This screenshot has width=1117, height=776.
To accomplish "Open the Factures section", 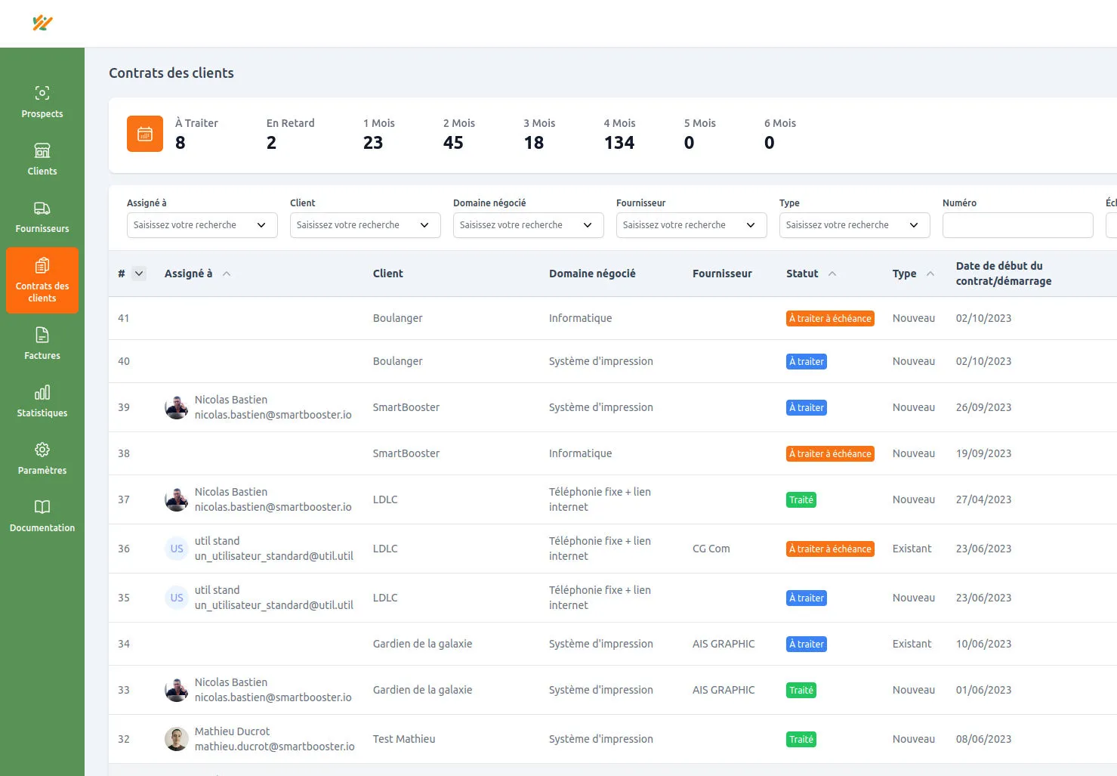I will pos(42,344).
